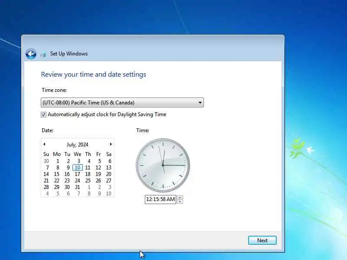
Task: Increase time with the up spinner arrow
Action: (180, 198)
